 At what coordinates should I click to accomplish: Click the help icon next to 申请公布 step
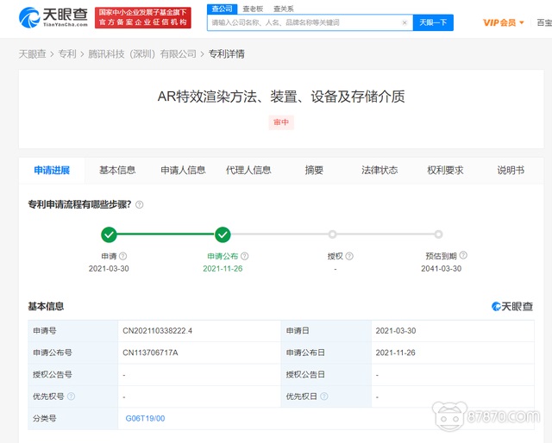pyautogui.click(x=245, y=257)
